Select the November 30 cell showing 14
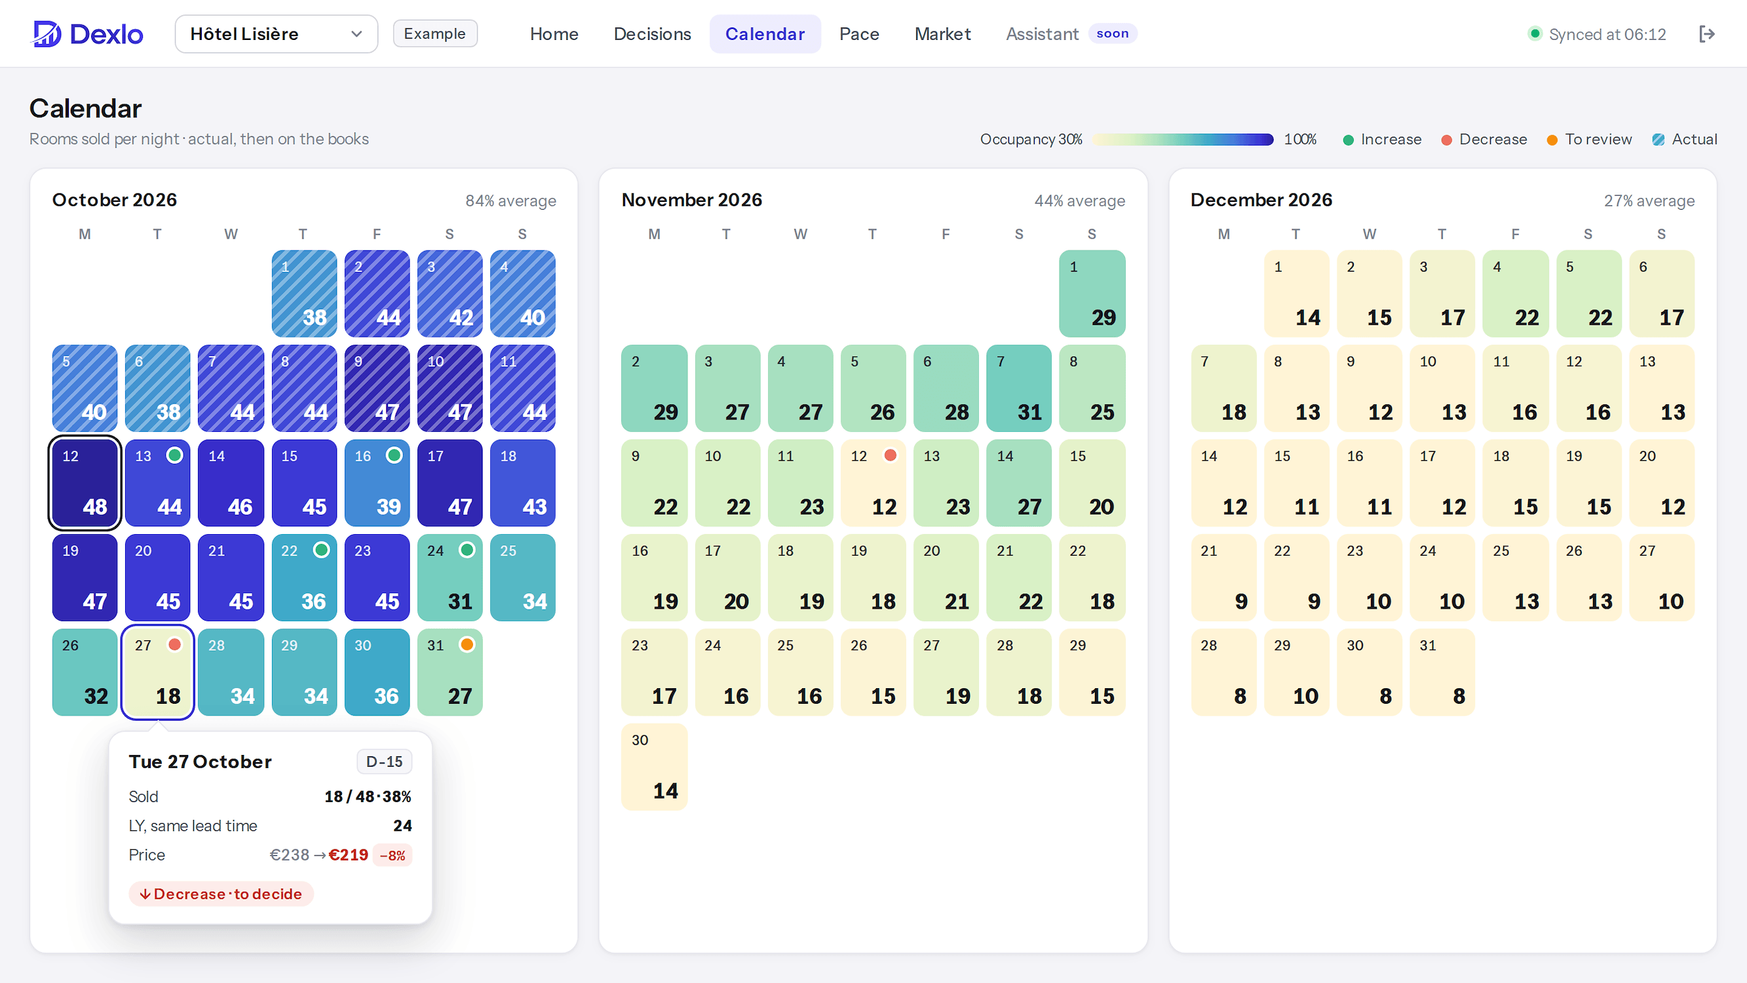Viewport: 1747px width, 983px height. click(x=655, y=767)
